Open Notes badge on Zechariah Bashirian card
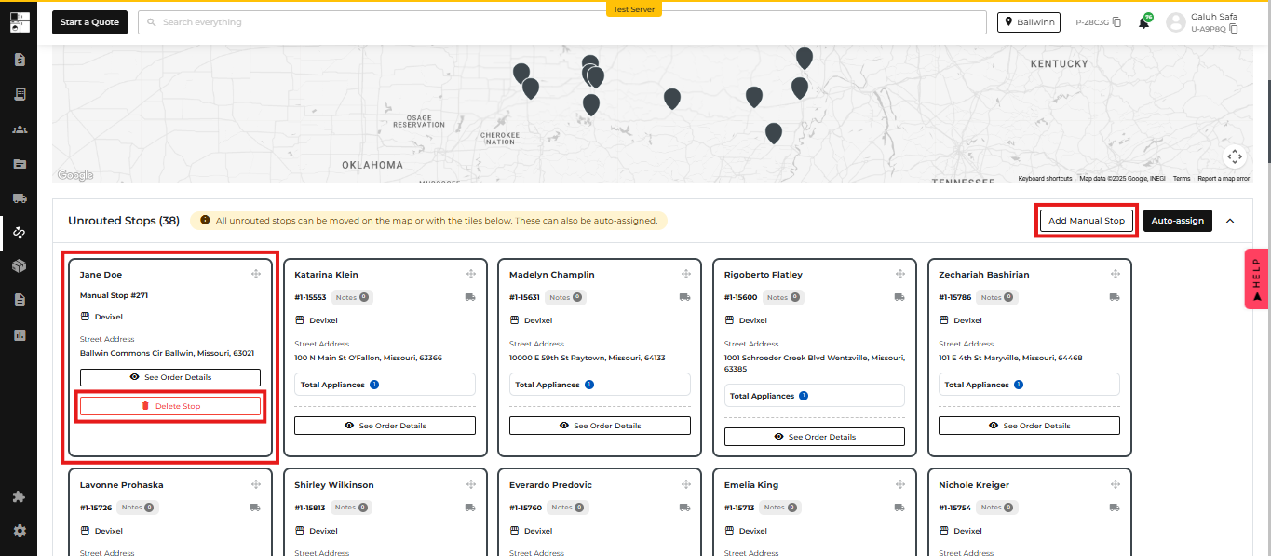Screen dimensions: 1271x556 click(997, 297)
